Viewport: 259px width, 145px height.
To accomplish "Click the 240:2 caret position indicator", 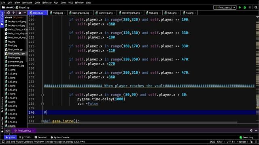I will tap(212, 142).
